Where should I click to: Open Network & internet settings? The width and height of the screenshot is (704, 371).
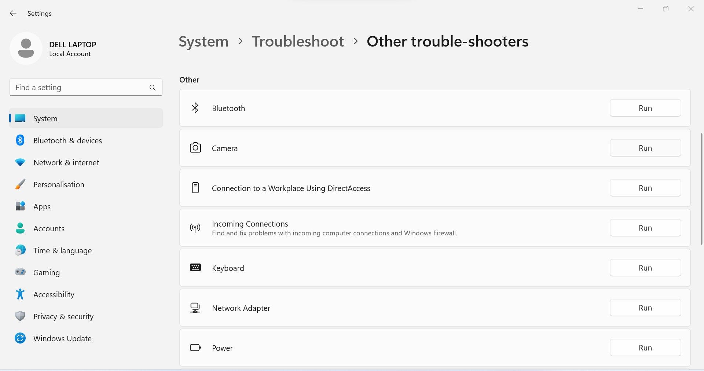66,162
